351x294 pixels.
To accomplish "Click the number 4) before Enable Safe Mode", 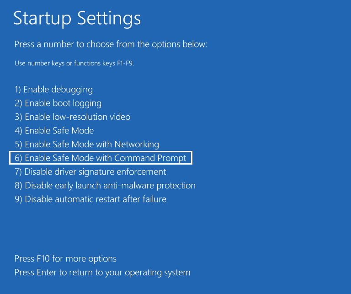I will click(x=18, y=131).
